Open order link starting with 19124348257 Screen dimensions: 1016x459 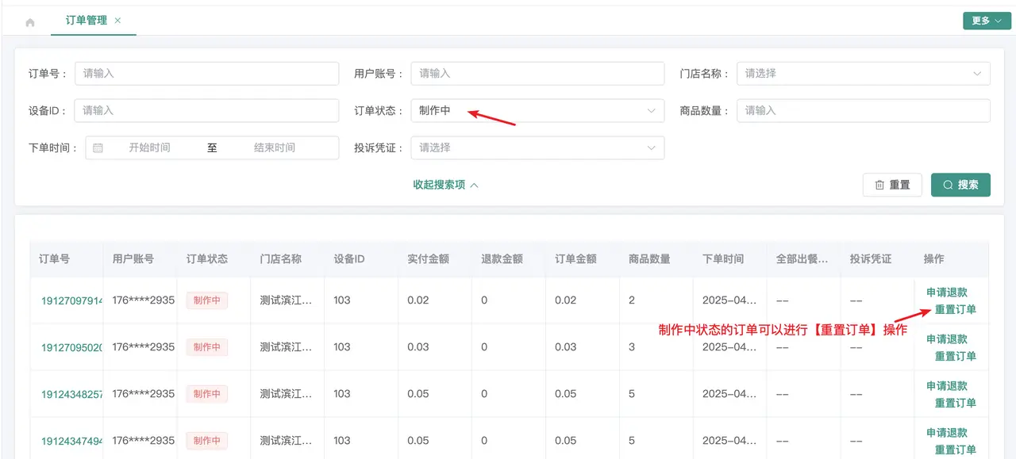coord(72,394)
